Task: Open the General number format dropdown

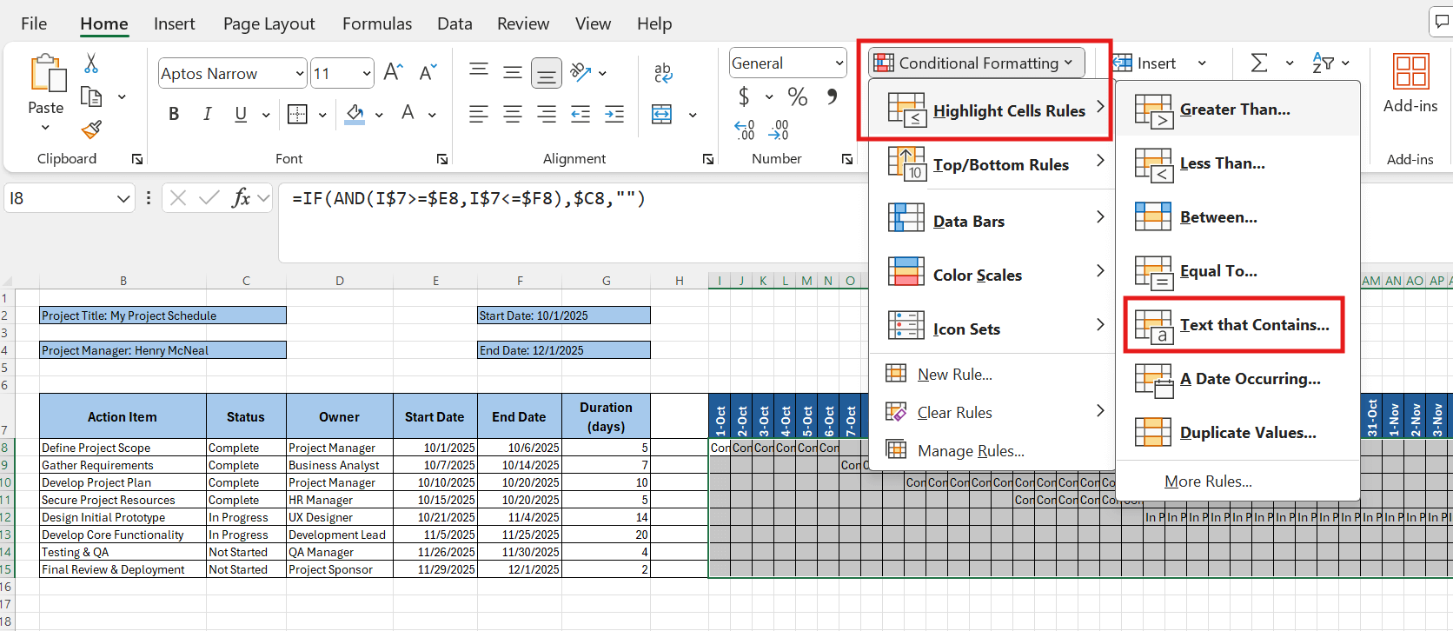Action: click(839, 63)
